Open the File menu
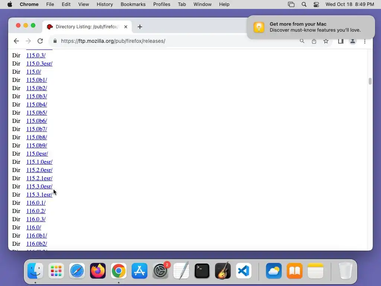 pos(50,4)
